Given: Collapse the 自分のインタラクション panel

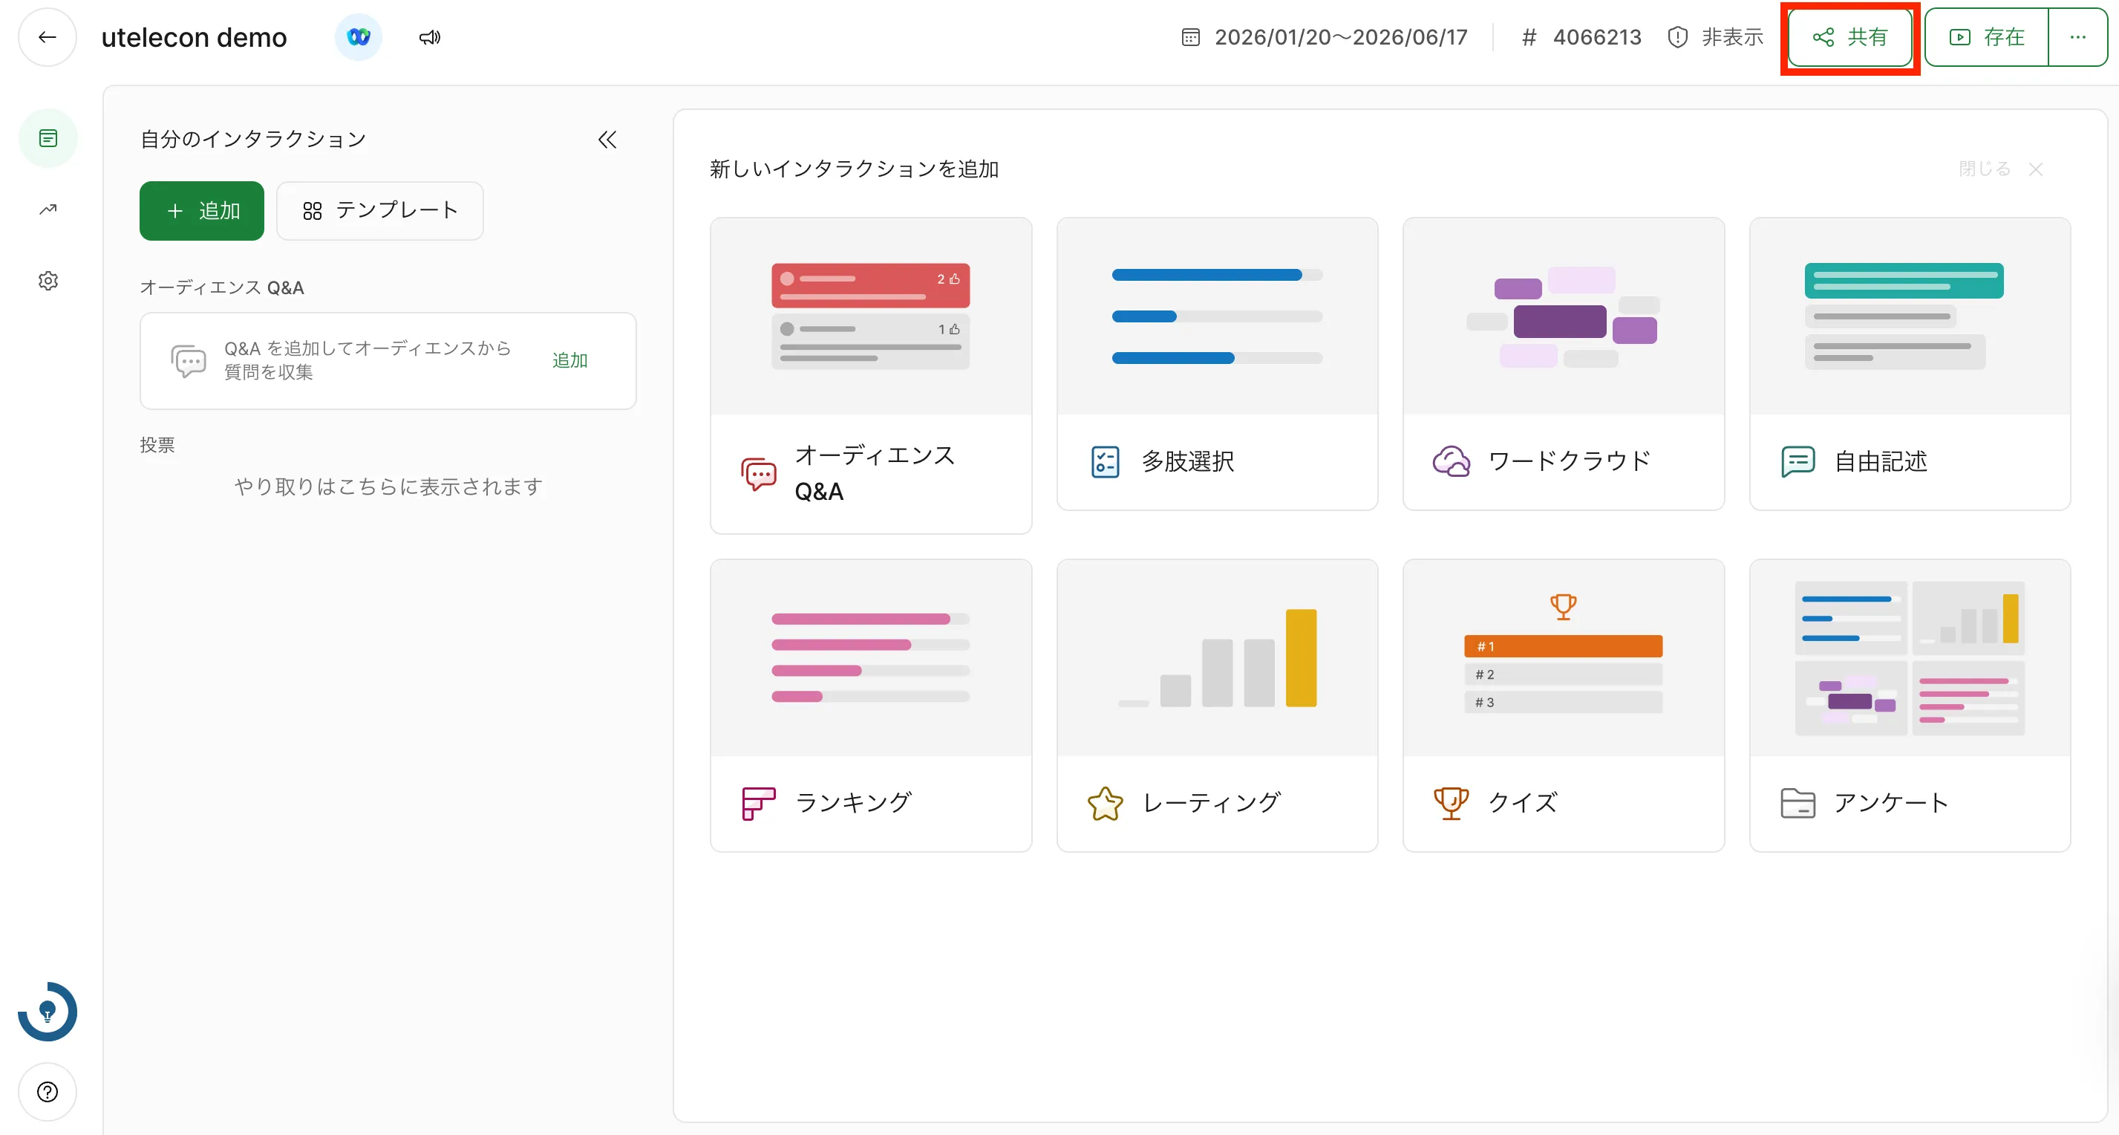Looking at the screenshot, I should (x=607, y=139).
